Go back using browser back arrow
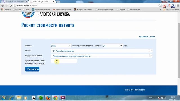180x101 pixels. point(3,6)
